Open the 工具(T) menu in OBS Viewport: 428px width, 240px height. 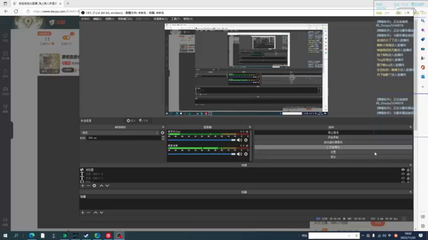pos(175,19)
